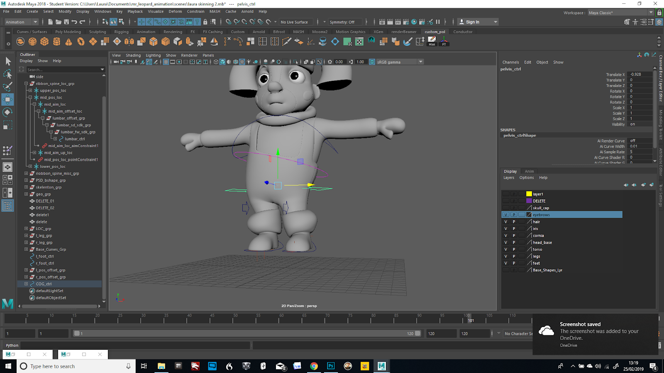This screenshot has height=373, width=664.
Task: Click the FT shelf button
Action: point(444,41)
